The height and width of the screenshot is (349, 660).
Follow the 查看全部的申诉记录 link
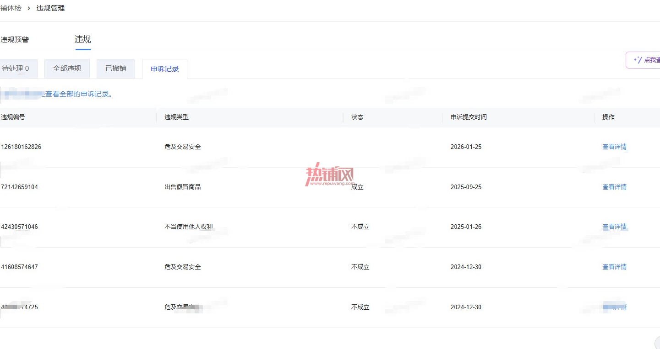click(x=79, y=94)
